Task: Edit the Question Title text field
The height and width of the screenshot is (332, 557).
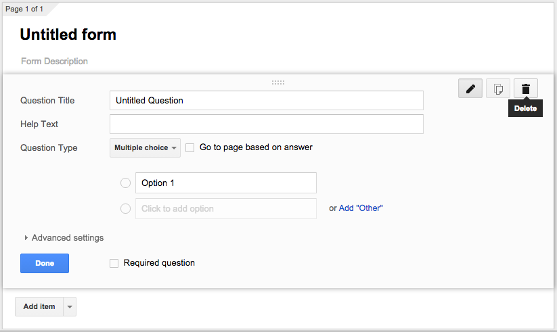Action: (x=266, y=101)
